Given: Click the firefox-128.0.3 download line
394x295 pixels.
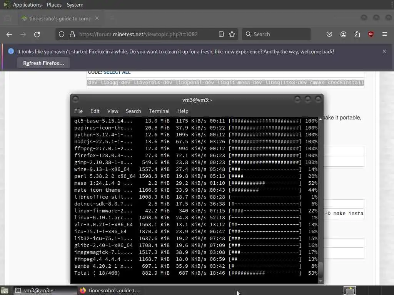Looking at the screenshot, I should pos(196,156).
